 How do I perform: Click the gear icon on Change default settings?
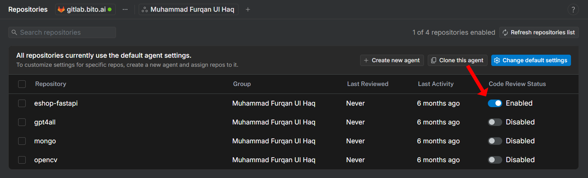(497, 60)
